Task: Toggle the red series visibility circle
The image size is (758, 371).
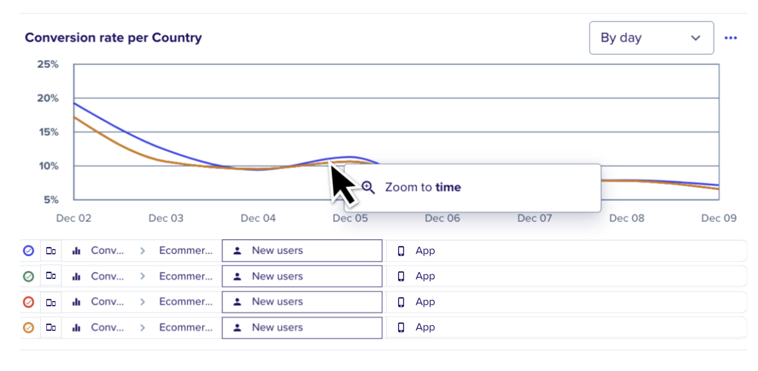Action: coord(28,302)
